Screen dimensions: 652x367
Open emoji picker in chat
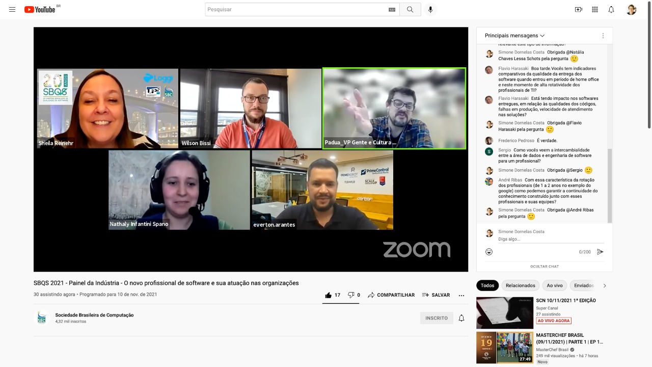pyautogui.click(x=489, y=252)
